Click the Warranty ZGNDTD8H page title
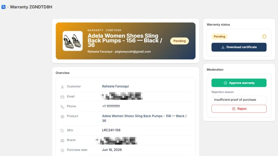This screenshot has height=156, width=278. [x=31, y=7]
